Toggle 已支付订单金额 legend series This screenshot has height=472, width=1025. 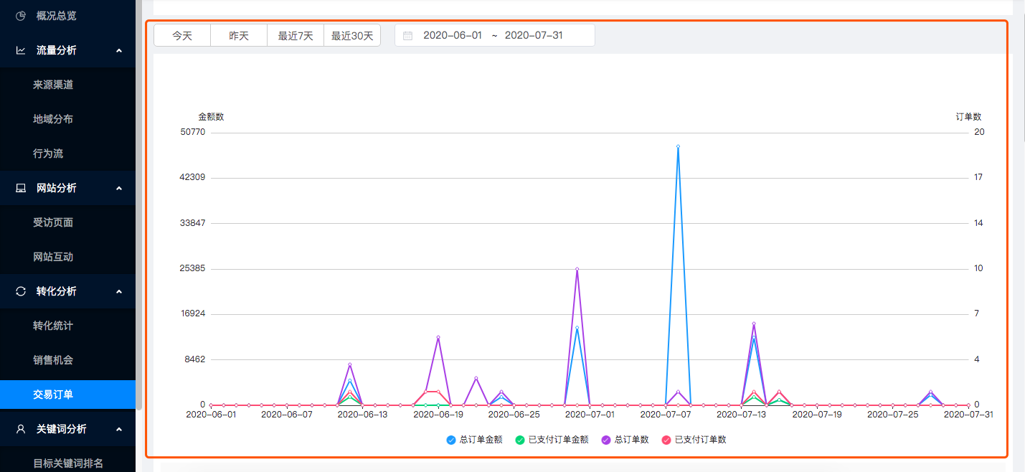click(x=552, y=440)
